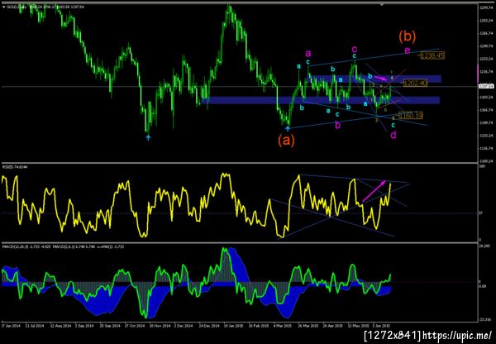Select the 1202.40 price label
The image size is (496, 344).
coord(415,83)
